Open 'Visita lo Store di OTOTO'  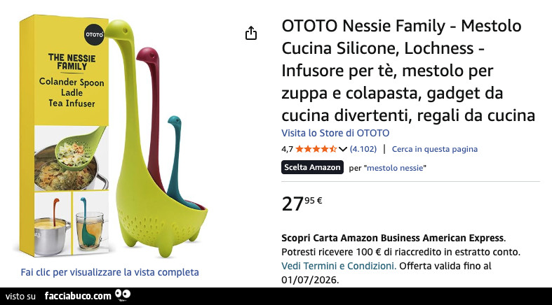pyautogui.click(x=335, y=133)
